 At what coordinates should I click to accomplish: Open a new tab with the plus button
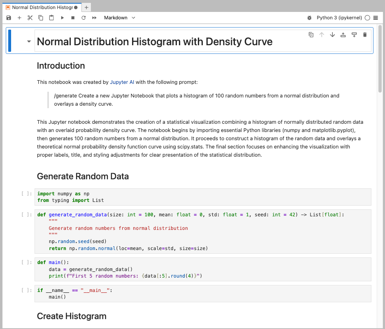86,7
